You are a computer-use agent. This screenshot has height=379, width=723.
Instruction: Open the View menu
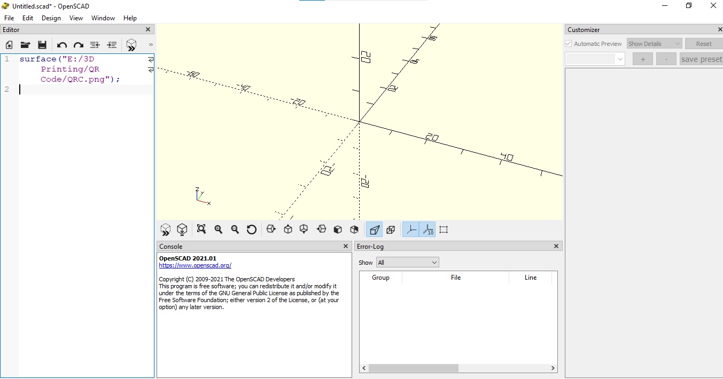[76, 18]
